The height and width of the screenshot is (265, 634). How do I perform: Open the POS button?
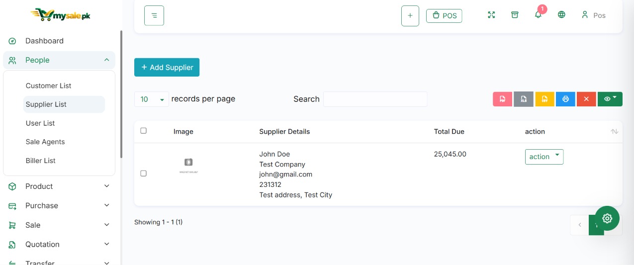coord(444,16)
